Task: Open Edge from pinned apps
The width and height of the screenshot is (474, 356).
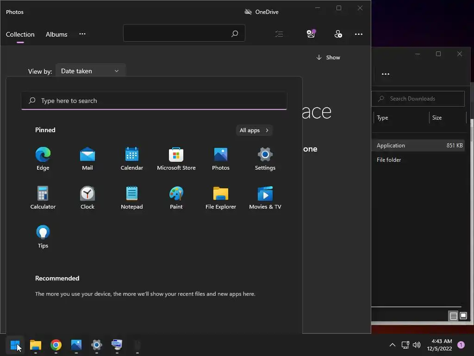Action: coord(43,159)
